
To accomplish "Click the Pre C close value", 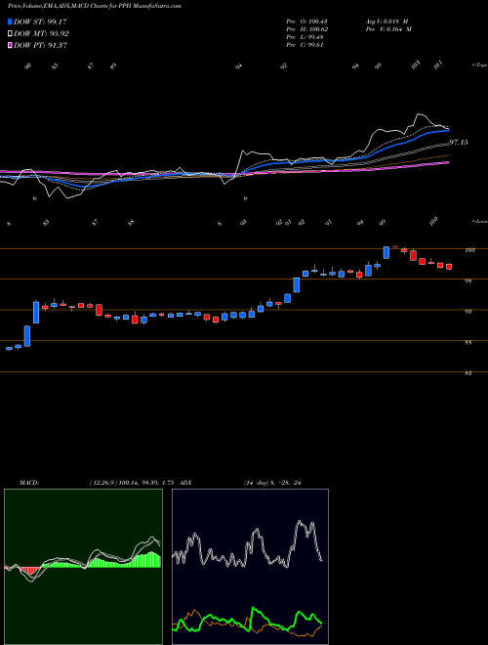I will [305, 45].
